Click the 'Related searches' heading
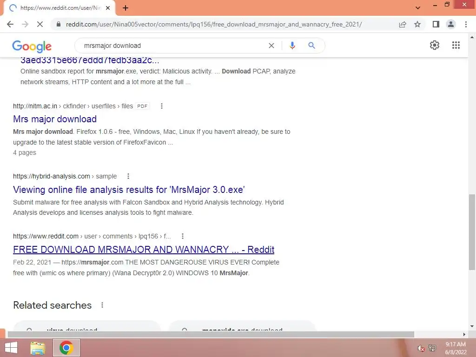This screenshot has height=357, width=476. [52, 305]
